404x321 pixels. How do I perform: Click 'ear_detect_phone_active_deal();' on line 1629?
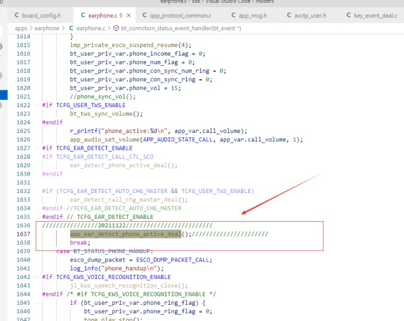(123, 166)
